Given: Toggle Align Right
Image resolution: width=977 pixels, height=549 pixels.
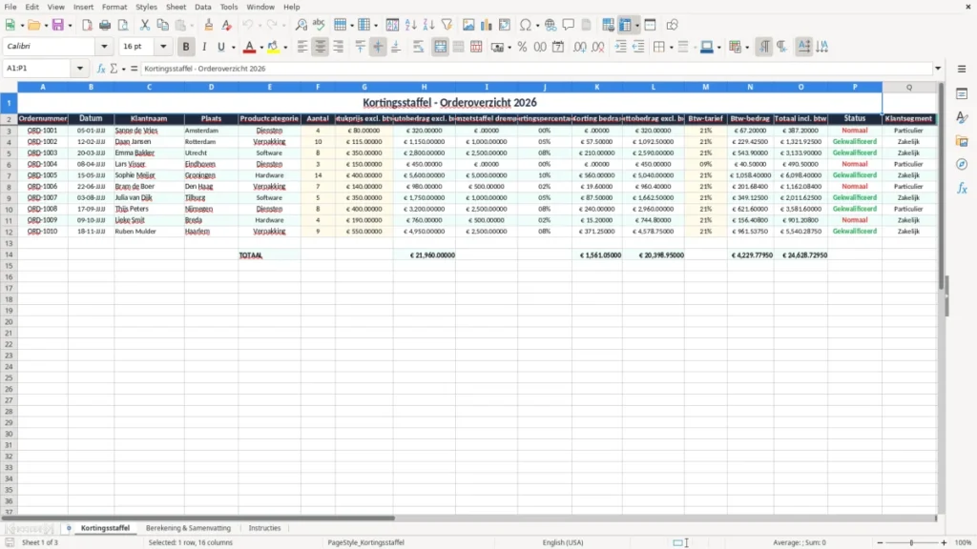Looking at the screenshot, I should [339, 47].
